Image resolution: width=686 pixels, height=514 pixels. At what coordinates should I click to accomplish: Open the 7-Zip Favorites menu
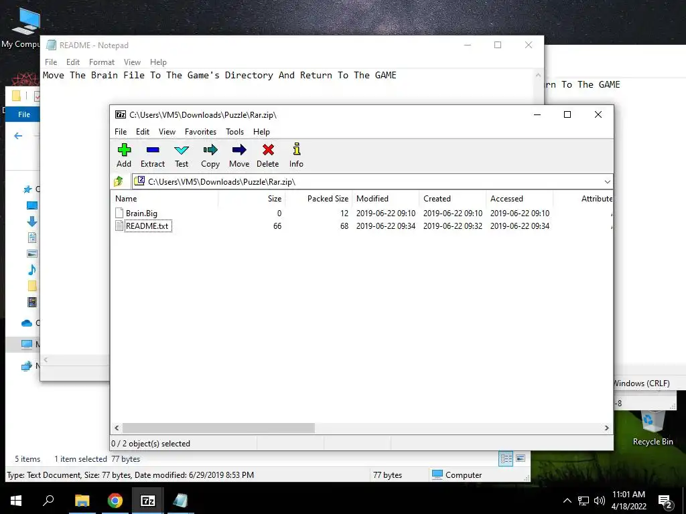tap(200, 132)
